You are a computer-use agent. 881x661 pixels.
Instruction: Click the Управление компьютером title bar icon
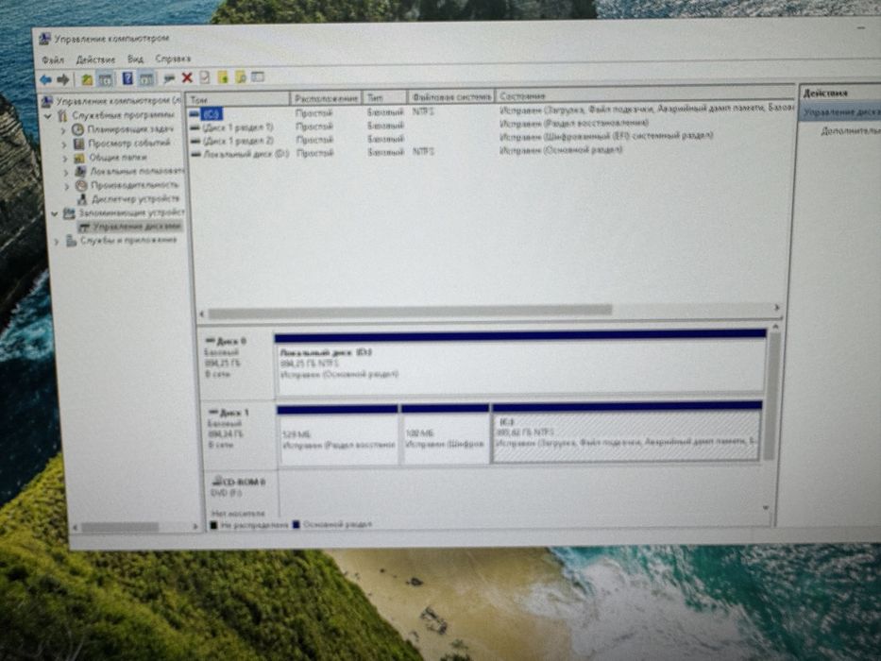tap(44, 39)
